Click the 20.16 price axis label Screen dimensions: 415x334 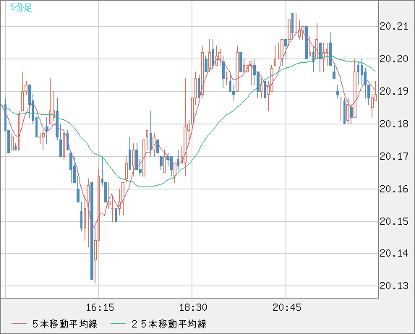pyautogui.click(x=394, y=189)
